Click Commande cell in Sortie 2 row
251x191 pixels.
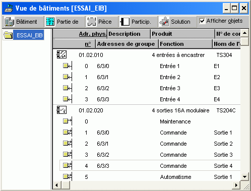click(x=173, y=144)
